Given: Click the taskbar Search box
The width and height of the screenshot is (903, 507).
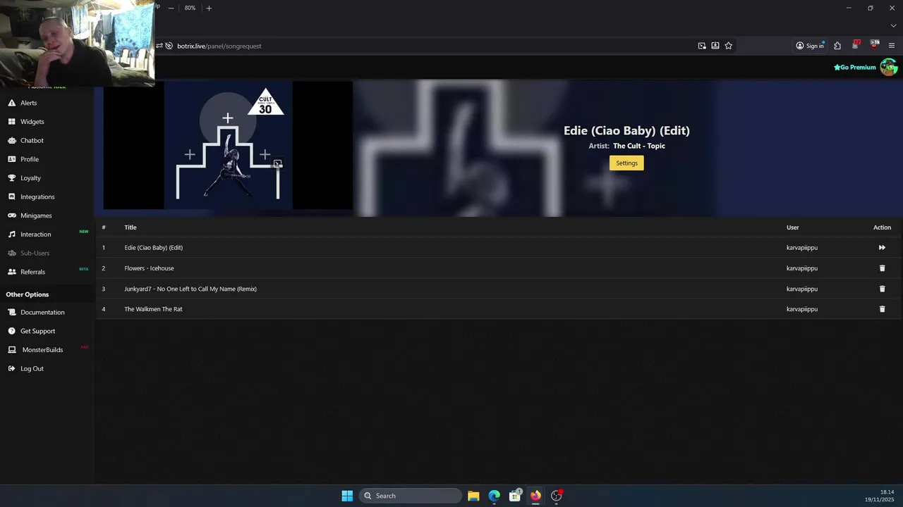Looking at the screenshot, I should [411, 496].
